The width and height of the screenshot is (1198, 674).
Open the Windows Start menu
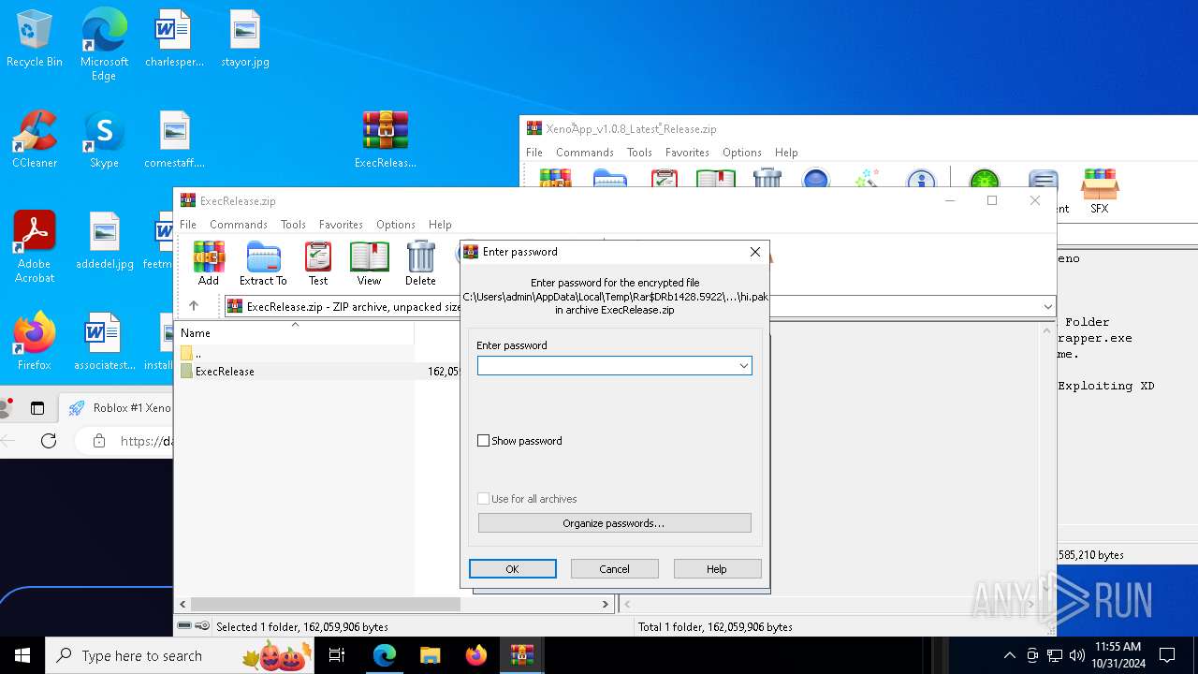click(22, 655)
